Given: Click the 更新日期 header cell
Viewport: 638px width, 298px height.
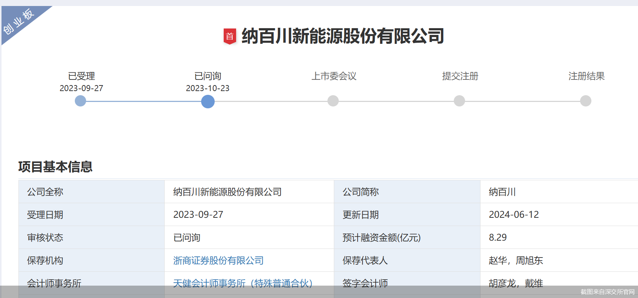Looking at the screenshot, I should pos(407,215).
